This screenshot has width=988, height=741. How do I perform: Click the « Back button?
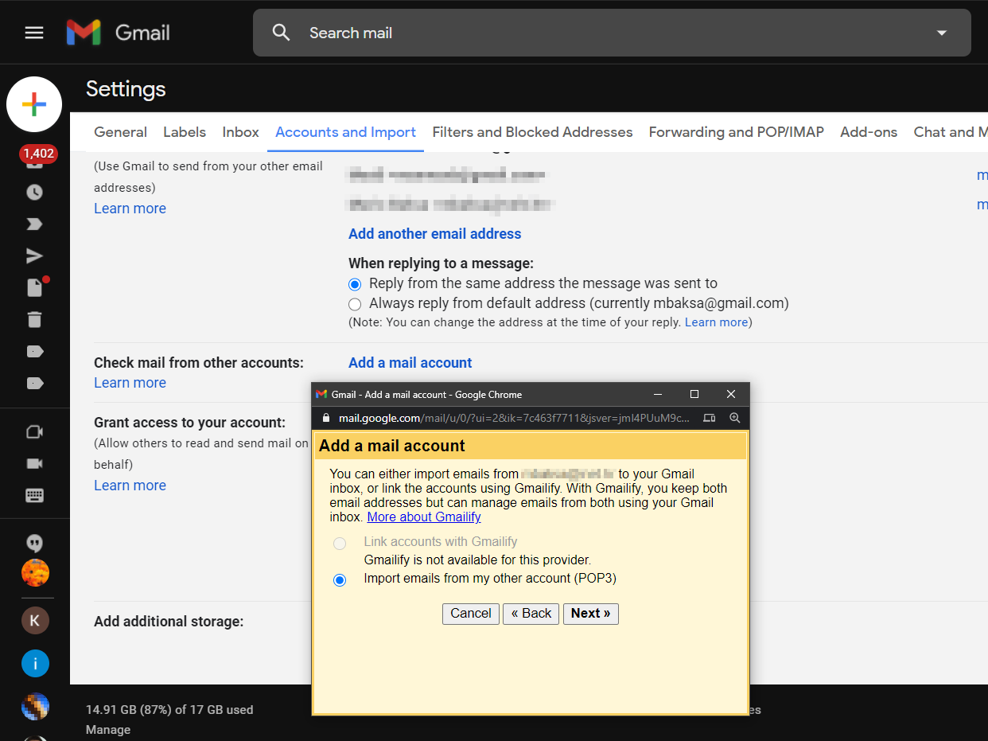[x=531, y=614]
